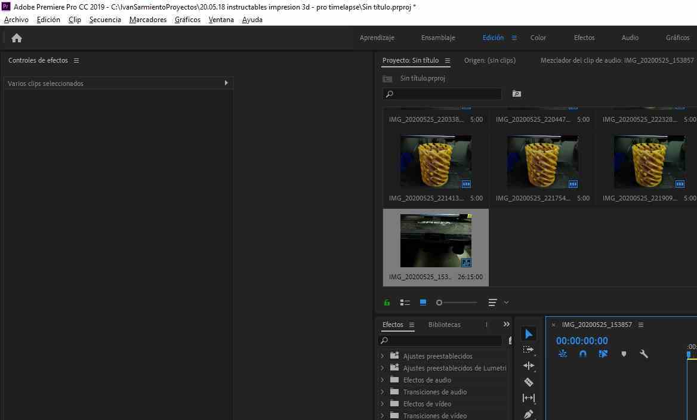Close the IMG_20200525_153857 sequence tab
697x420 pixels.
pos(553,325)
